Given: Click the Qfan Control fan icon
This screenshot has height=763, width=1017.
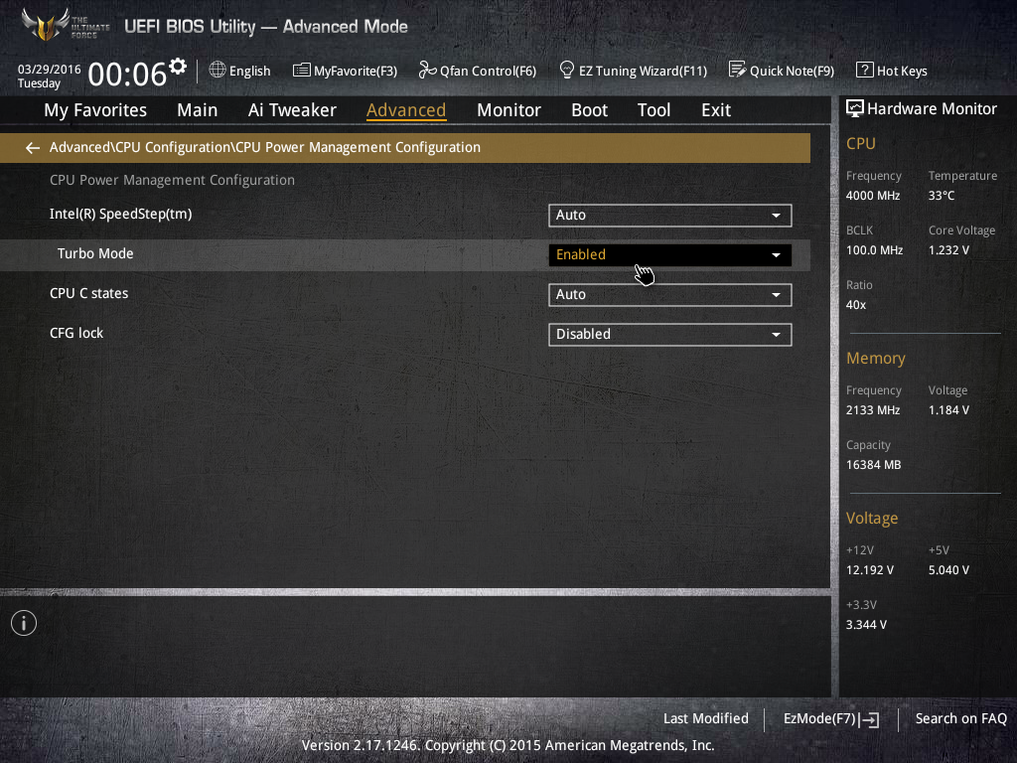Looking at the screenshot, I should 427,71.
